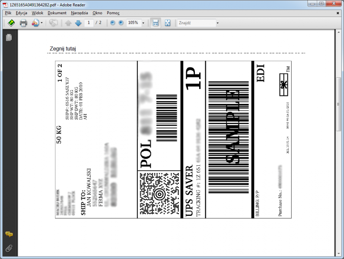Click the vertical scrollbar thumb
The image size is (344, 259).
click(338, 104)
